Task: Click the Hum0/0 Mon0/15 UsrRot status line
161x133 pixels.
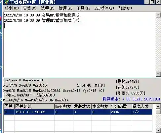Action: [54, 91]
